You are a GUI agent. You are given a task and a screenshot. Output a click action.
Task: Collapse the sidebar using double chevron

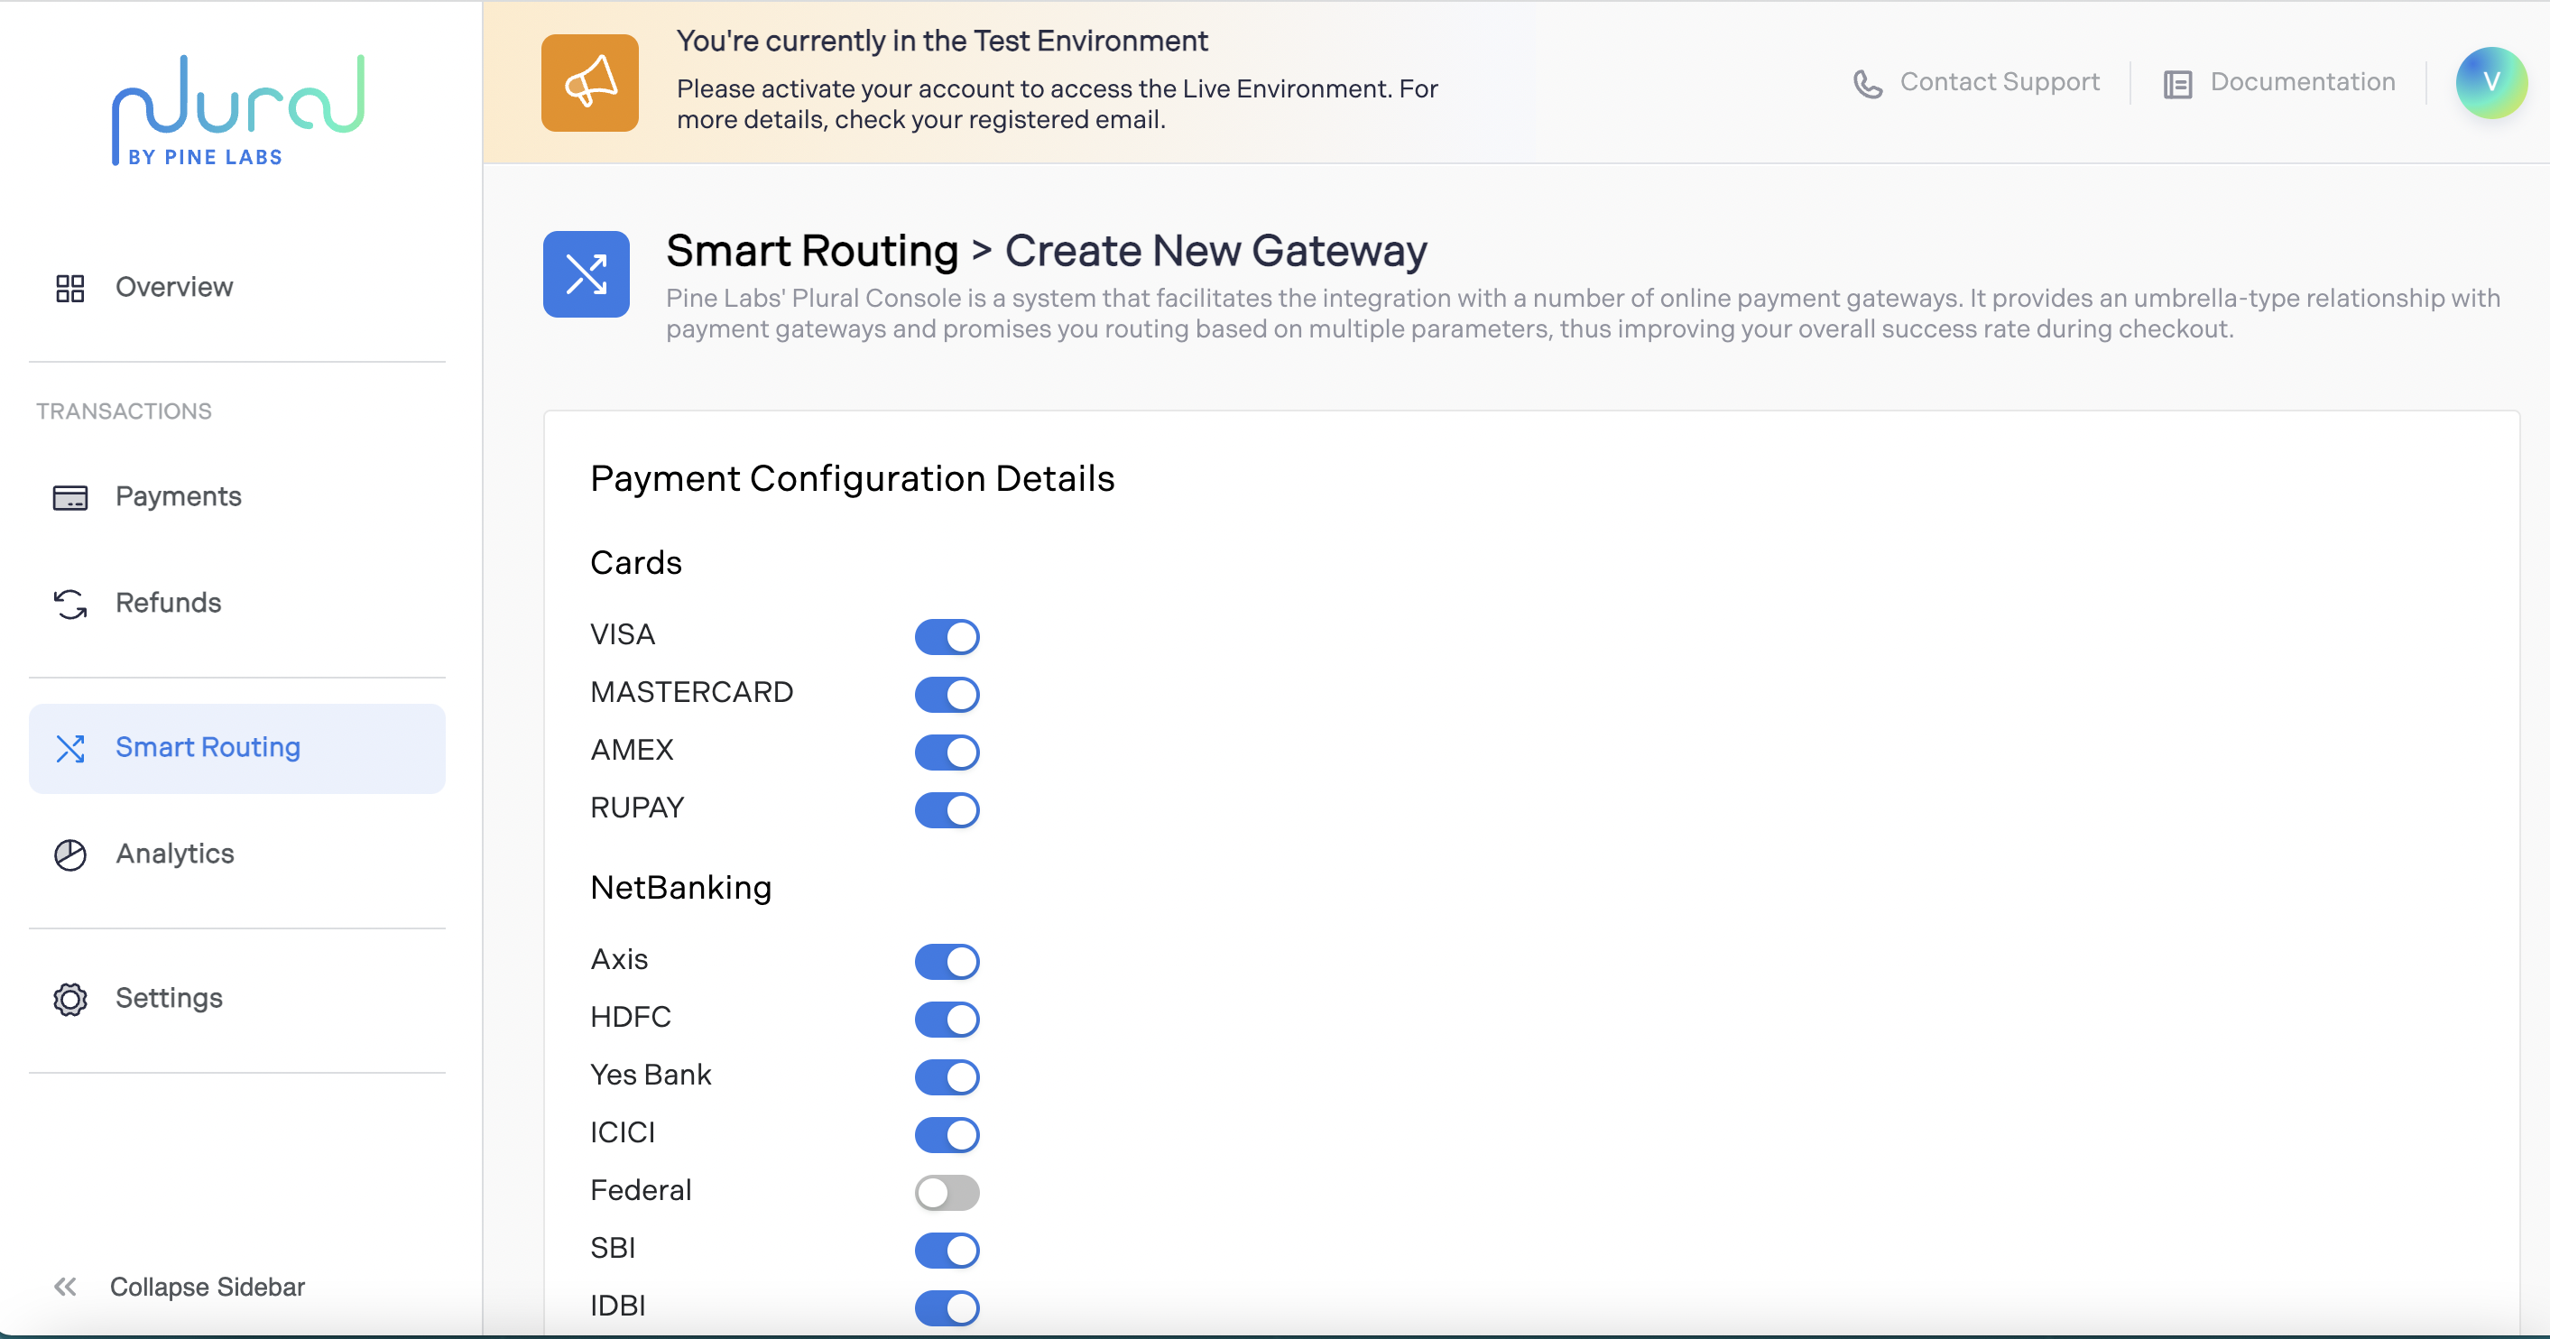[65, 1287]
